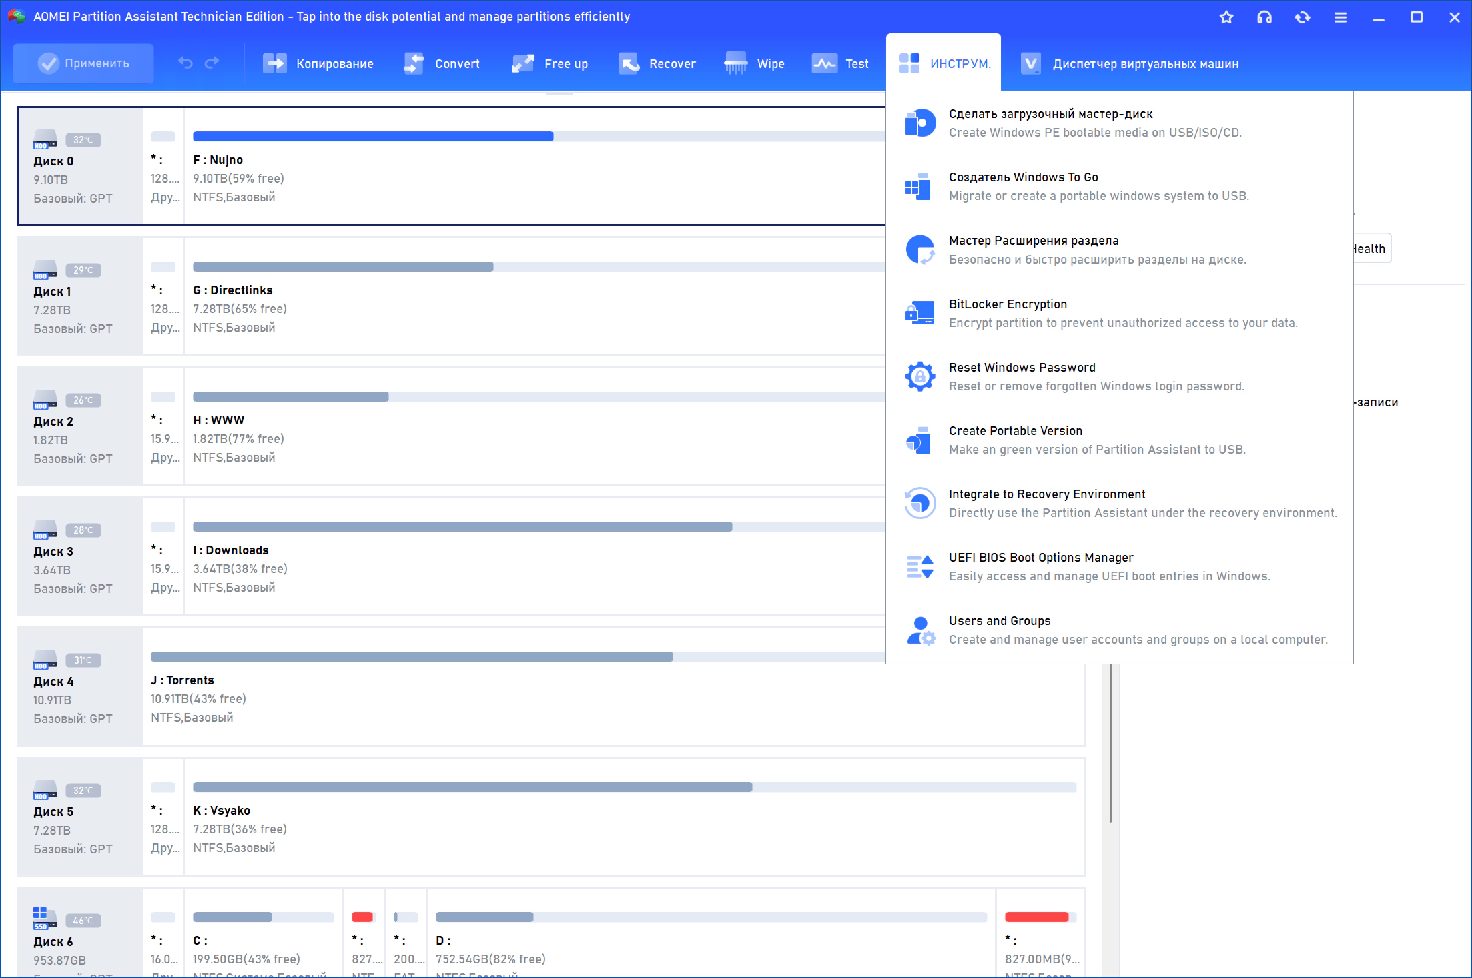Click the Диск 0 HDD icon
The image size is (1472, 978).
(x=45, y=140)
